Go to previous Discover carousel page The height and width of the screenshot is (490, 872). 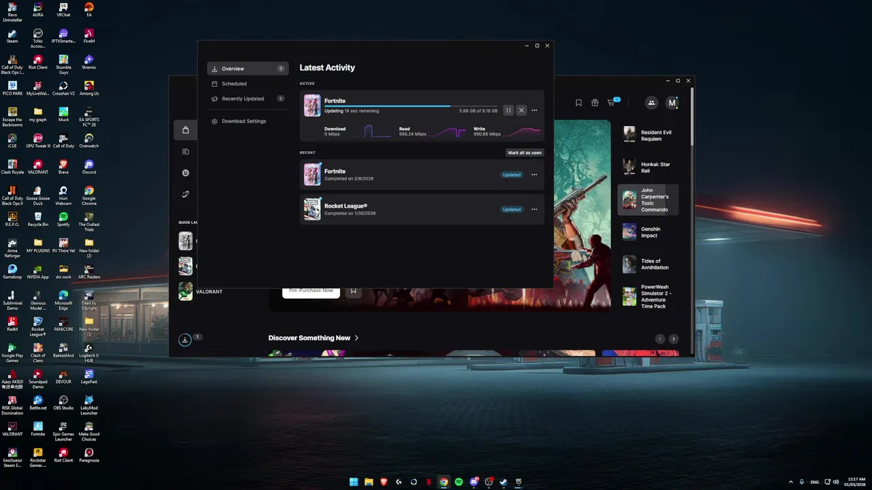coord(659,339)
